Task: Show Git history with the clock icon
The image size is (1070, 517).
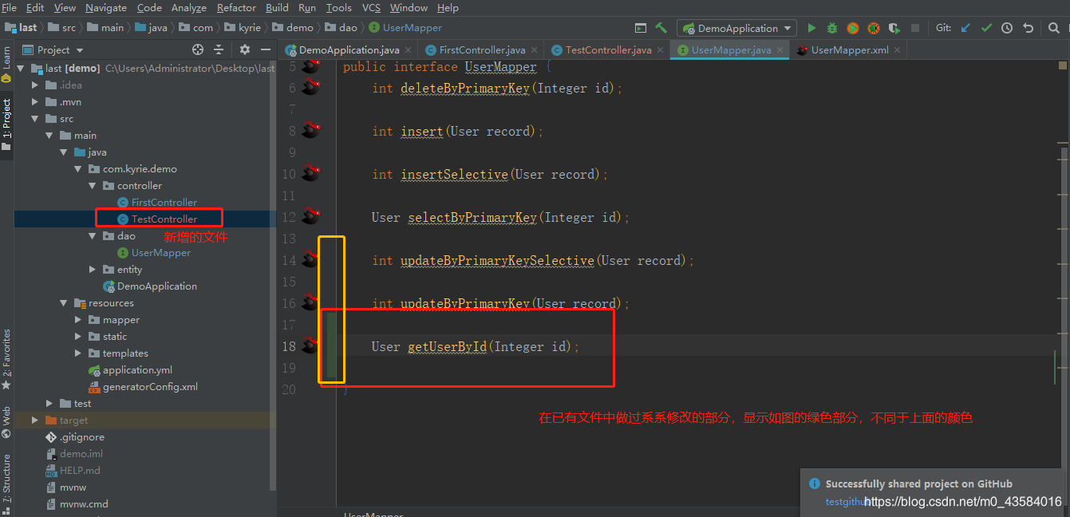Action: click(x=1007, y=28)
